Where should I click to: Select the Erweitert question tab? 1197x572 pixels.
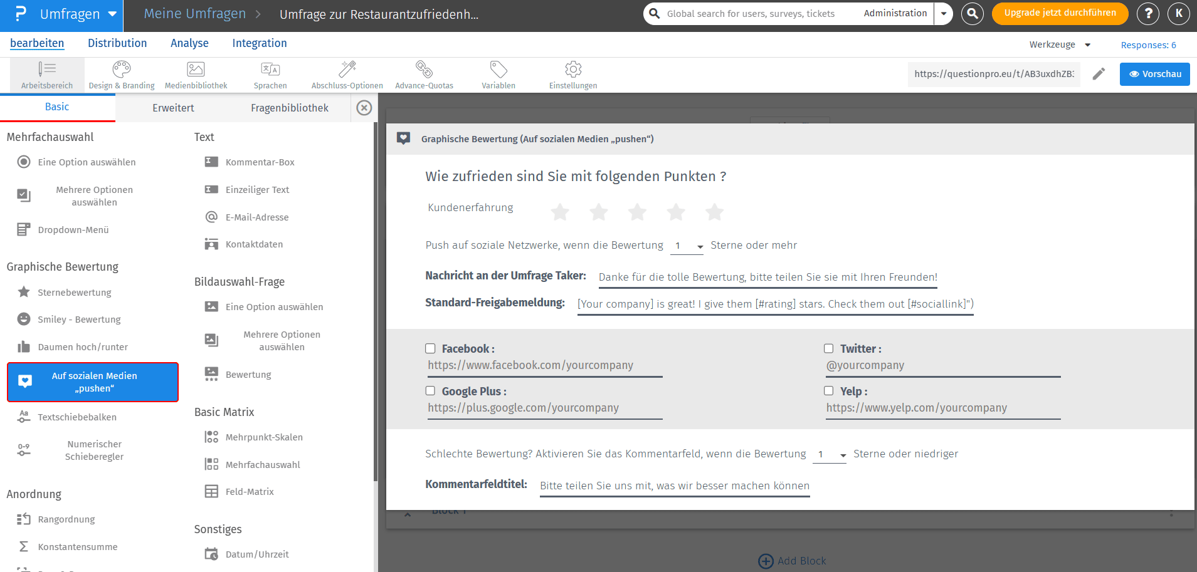pos(173,108)
